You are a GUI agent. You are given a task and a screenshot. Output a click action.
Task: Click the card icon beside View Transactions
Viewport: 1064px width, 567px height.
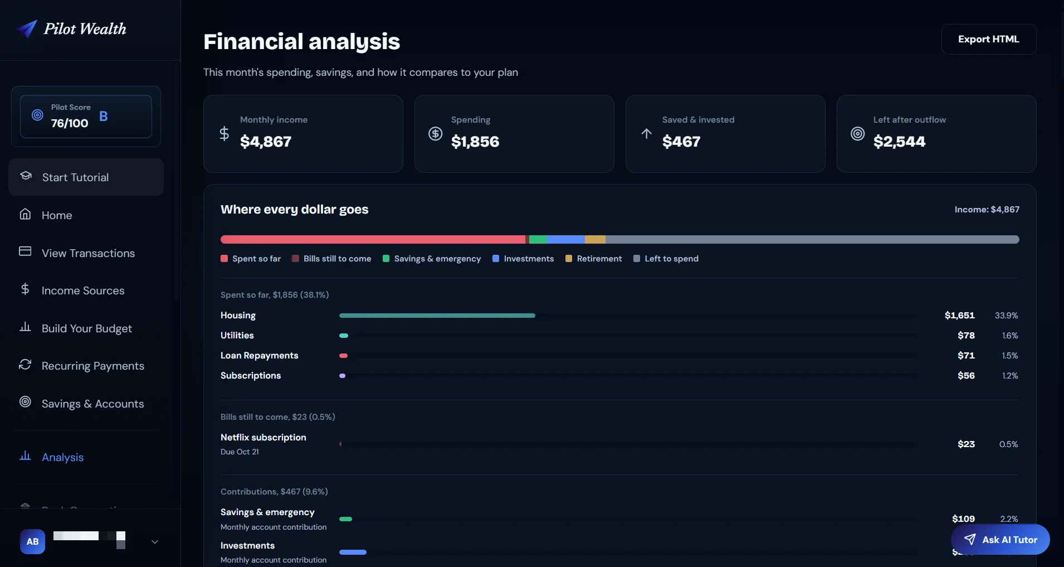click(x=25, y=251)
